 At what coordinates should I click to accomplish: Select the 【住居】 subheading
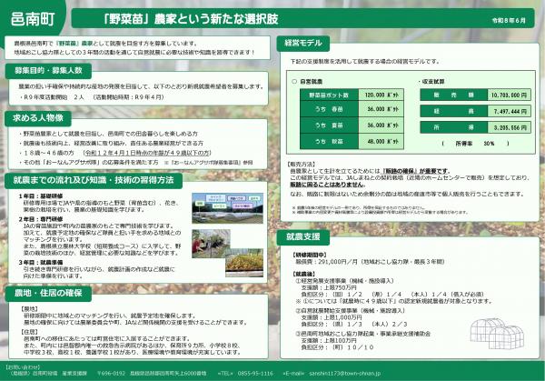point(30,332)
